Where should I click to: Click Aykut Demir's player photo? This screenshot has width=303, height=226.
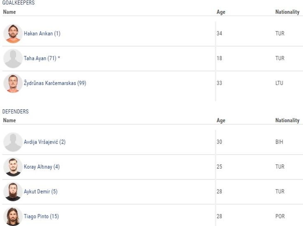click(13, 192)
